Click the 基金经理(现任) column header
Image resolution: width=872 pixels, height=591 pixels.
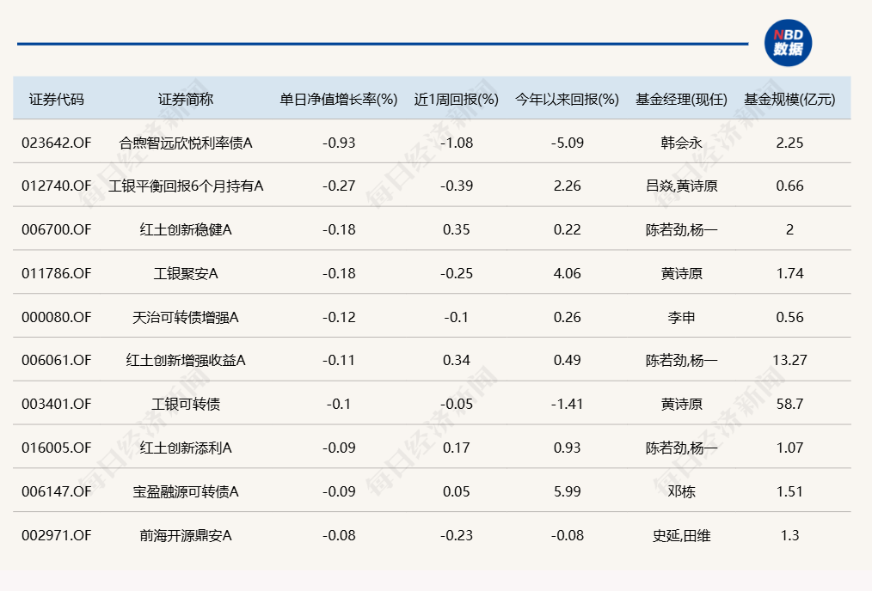(x=682, y=100)
